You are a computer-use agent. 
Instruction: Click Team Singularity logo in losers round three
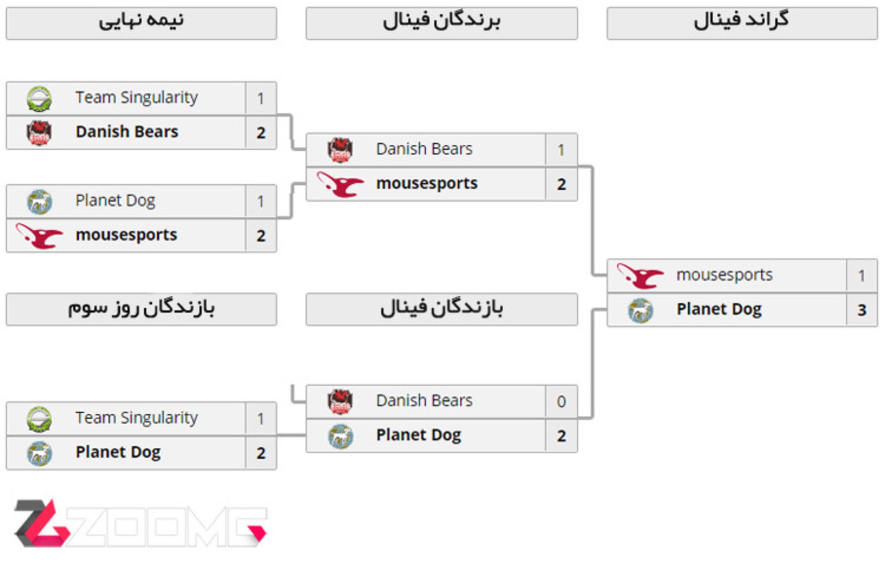pos(39,419)
